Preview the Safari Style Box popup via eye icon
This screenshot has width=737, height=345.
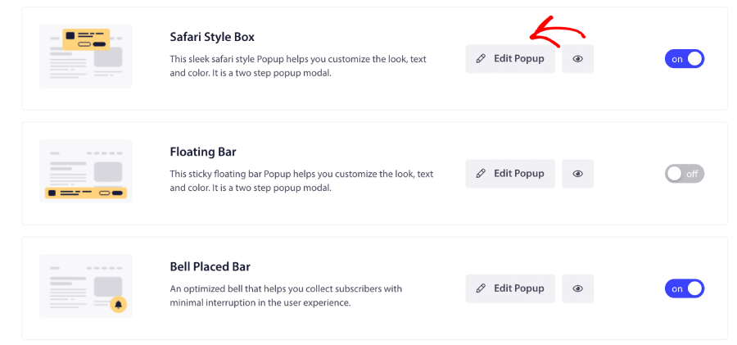(577, 59)
